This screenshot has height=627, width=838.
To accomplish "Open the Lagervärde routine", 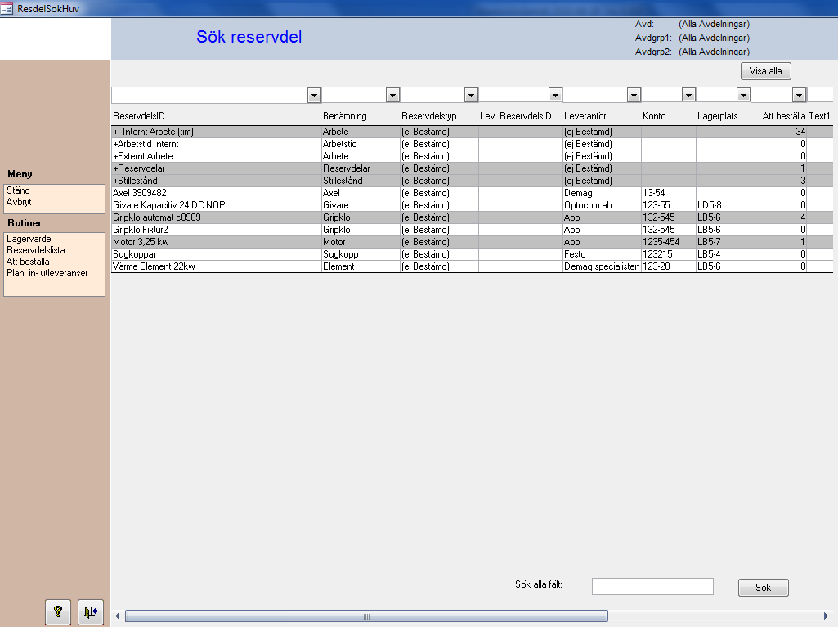I will click(29, 239).
